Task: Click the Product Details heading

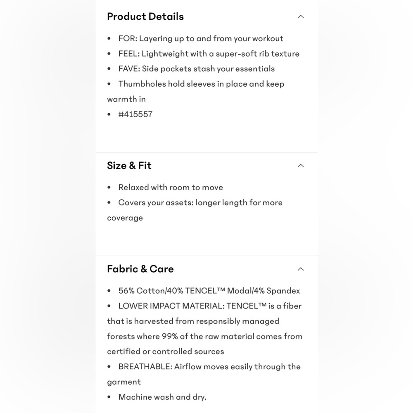Action: click(x=145, y=17)
